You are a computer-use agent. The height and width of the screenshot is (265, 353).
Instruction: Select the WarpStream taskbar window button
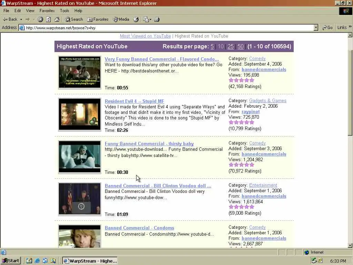click(91, 261)
